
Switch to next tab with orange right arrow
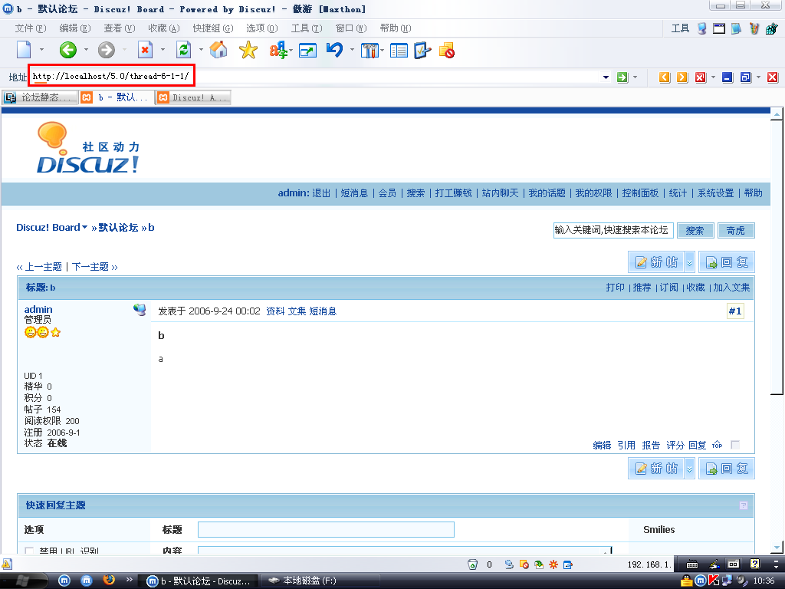pos(682,77)
